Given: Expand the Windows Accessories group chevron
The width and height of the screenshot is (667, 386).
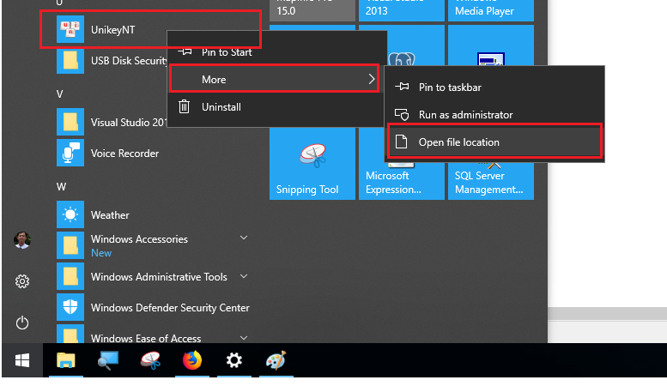Looking at the screenshot, I should (x=244, y=238).
